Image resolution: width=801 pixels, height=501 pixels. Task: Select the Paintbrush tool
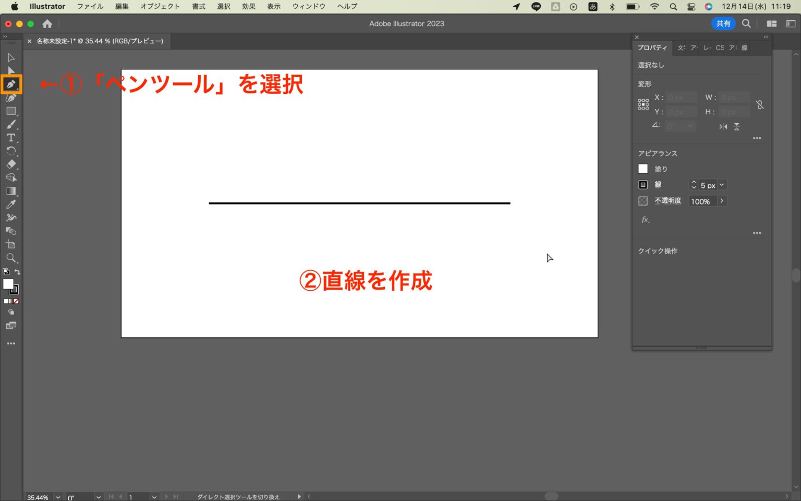tap(11, 125)
